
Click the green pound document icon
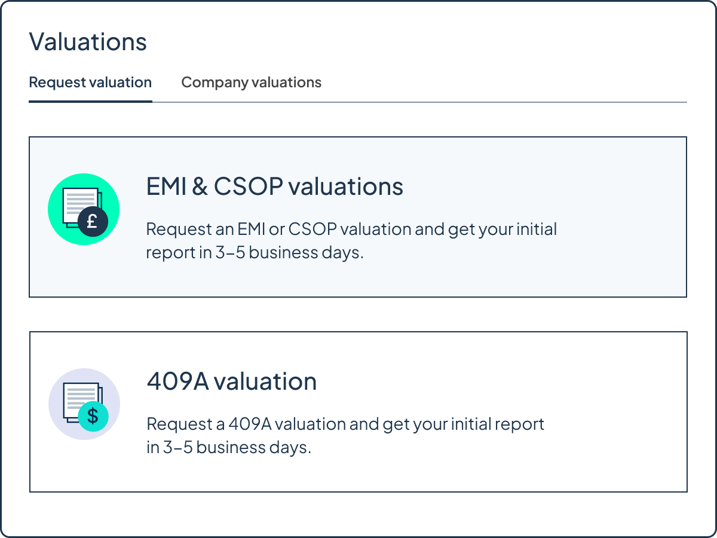84,209
